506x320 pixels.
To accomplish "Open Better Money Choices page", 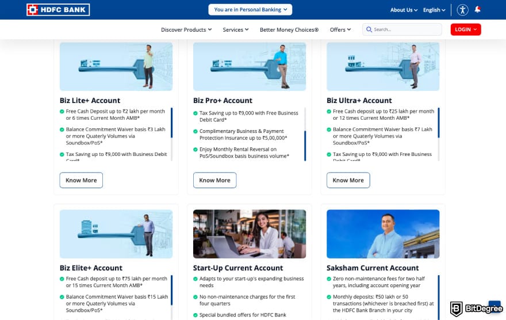I will (x=289, y=30).
